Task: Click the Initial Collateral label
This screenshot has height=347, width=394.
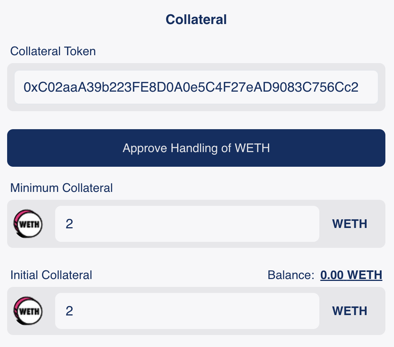Action: point(51,275)
